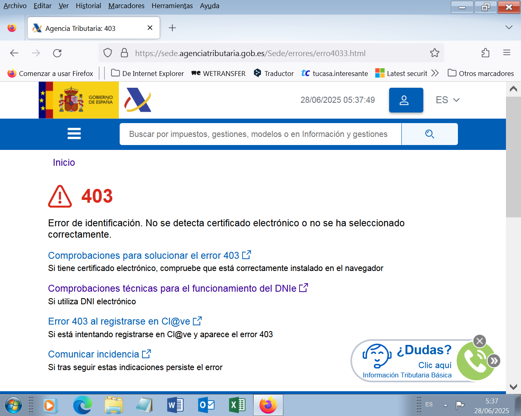Open File Explorer from the taskbar
Screen dimensions: 521x416
point(114,405)
